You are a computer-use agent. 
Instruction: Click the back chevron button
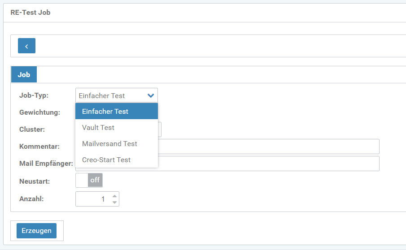click(x=26, y=46)
